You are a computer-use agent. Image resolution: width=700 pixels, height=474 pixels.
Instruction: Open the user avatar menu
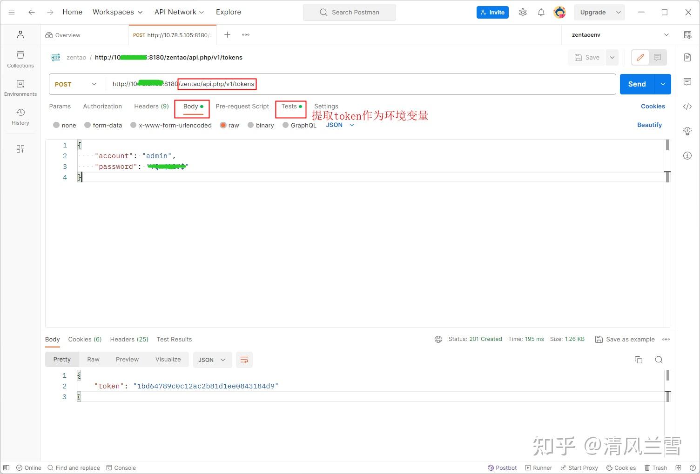[x=559, y=13]
